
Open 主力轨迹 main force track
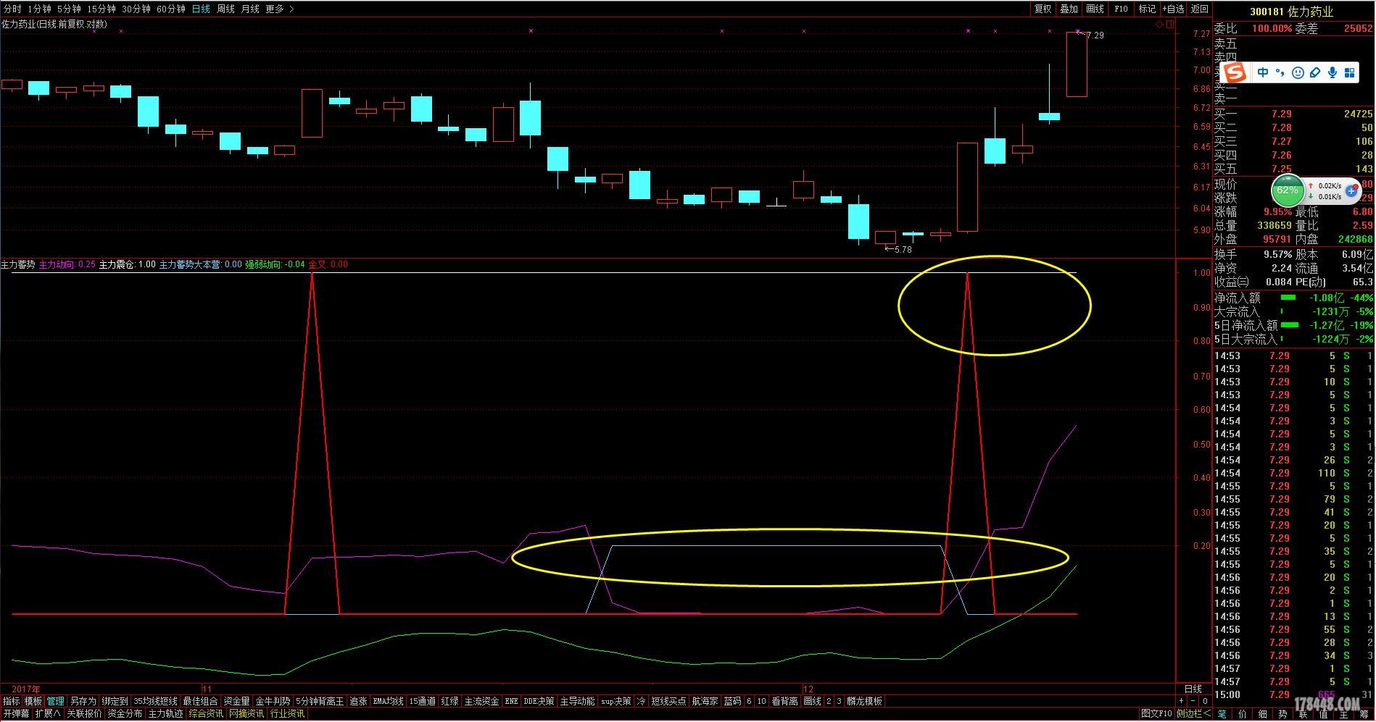tap(165, 713)
